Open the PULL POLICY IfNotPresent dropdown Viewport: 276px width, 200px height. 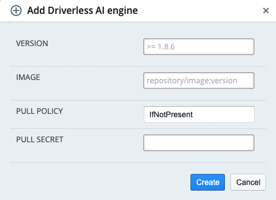point(199,114)
